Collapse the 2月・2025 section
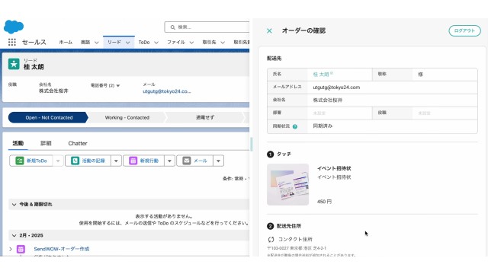Image resolution: width=488 pixels, height=274 pixels. [14, 235]
